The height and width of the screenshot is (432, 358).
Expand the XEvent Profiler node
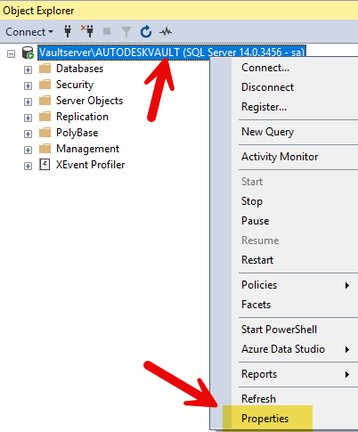click(28, 166)
